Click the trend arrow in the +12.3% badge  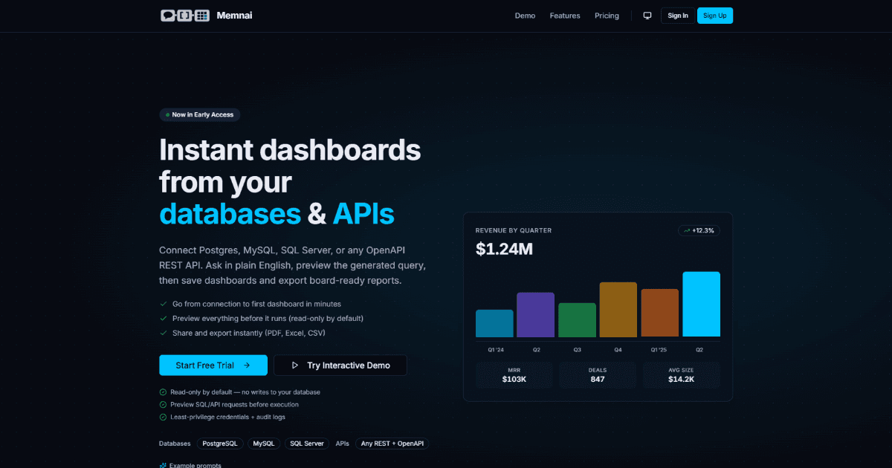tap(687, 230)
